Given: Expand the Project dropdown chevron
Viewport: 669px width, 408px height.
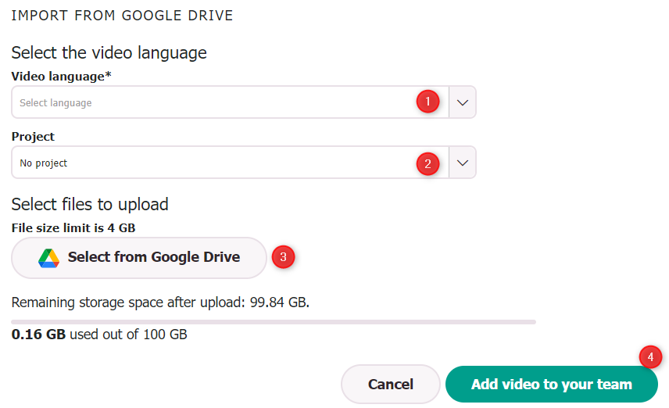Looking at the screenshot, I should point(463,163).
